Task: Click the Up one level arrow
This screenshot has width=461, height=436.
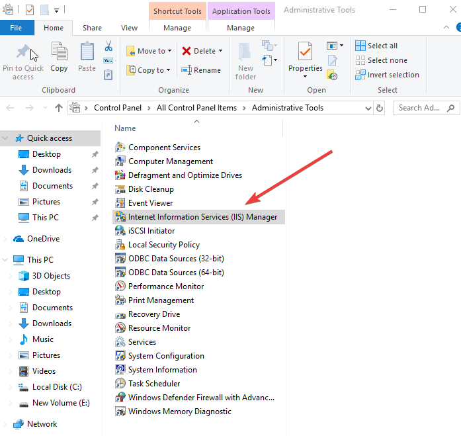Action: click(59, 108)
